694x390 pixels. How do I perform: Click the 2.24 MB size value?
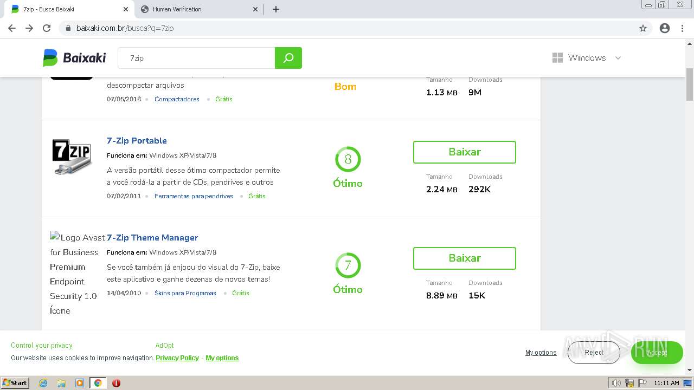tap(442, 190)
